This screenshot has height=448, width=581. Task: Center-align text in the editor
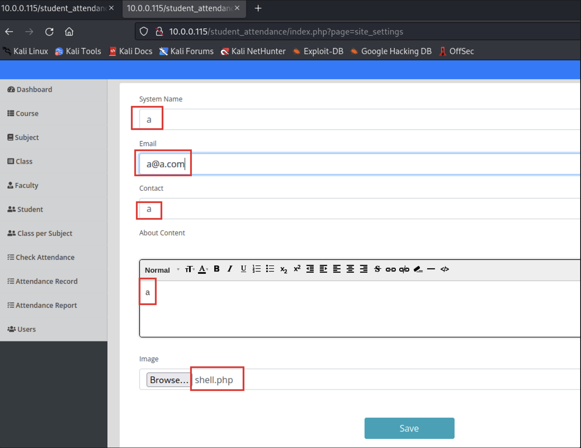point(350,269)
